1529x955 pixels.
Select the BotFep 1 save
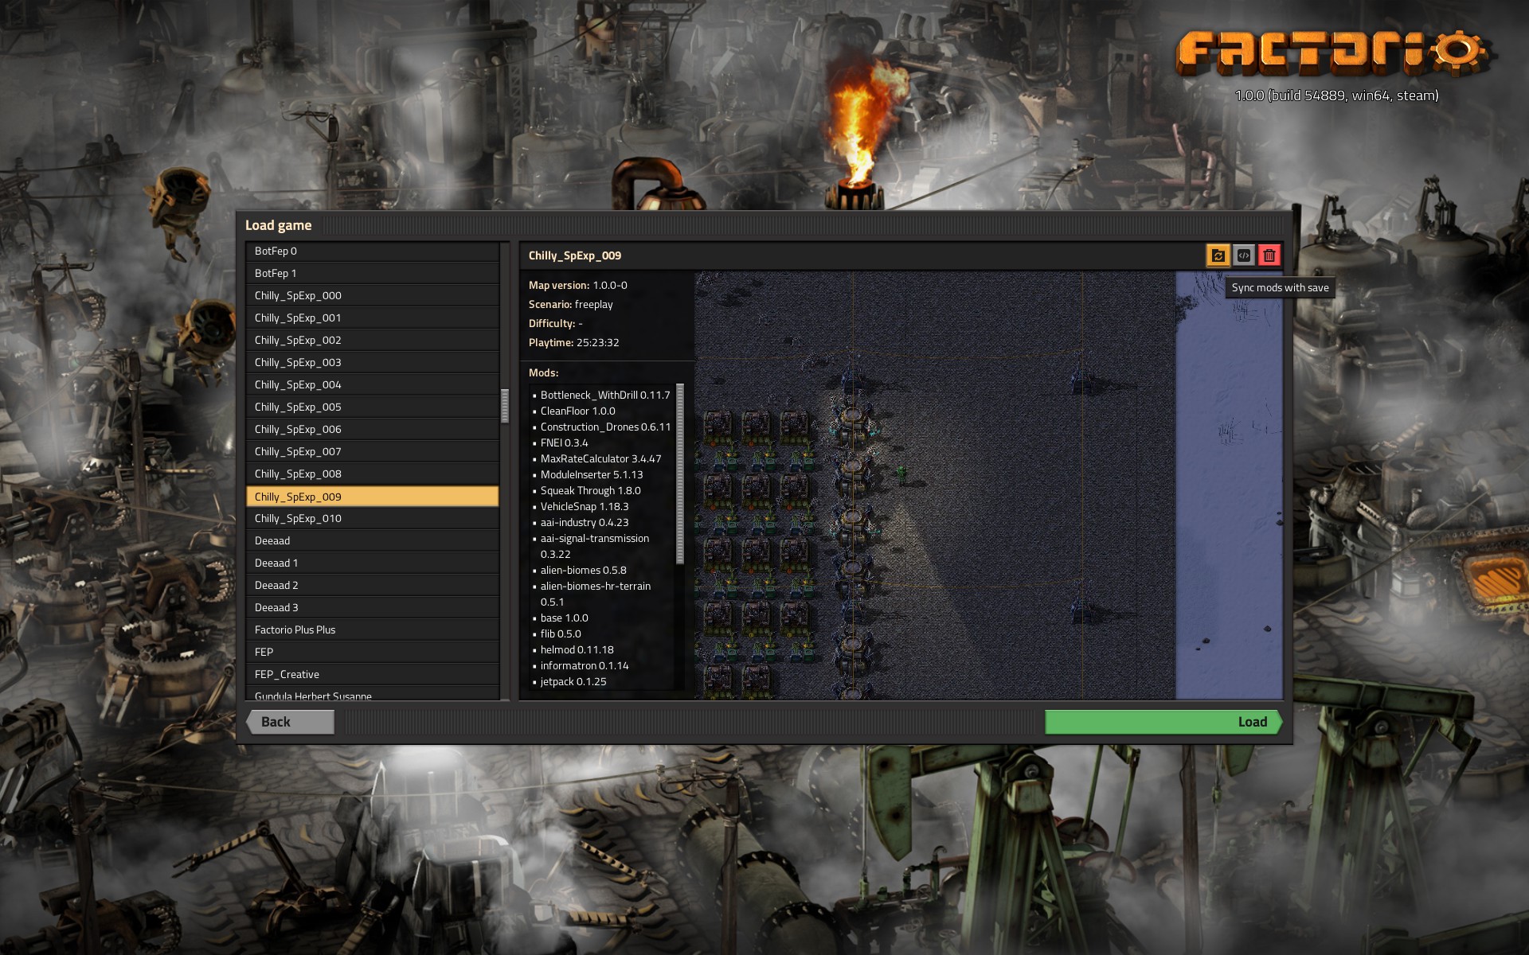coord(373,273)
